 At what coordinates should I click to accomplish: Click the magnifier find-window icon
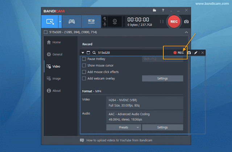click(x=94, y=53)
